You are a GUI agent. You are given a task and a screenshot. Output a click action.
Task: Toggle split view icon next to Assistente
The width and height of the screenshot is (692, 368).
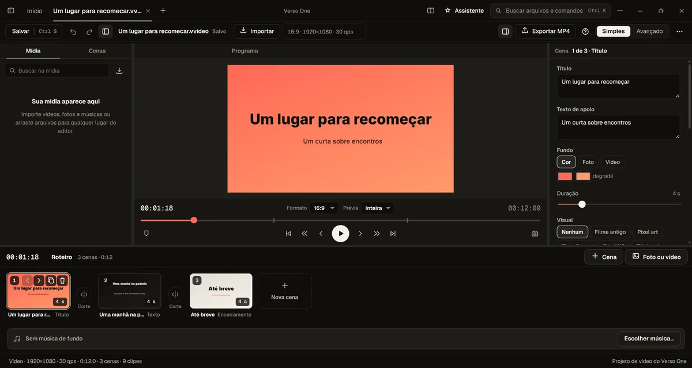430,10
